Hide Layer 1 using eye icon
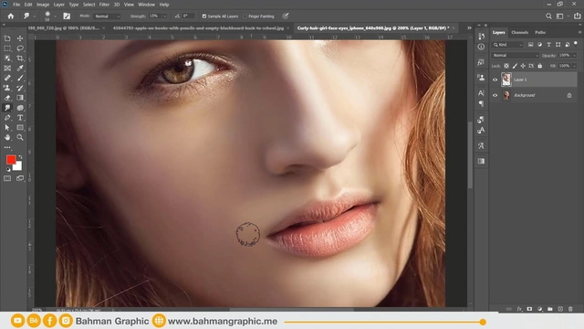The width and height of the screenshot is (584, 329). (495, 80)
